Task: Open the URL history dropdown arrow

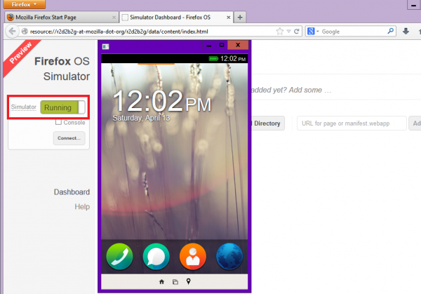Action: [x=288, y=32]
